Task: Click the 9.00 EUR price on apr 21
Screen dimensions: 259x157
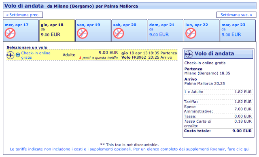Action: 159,35
